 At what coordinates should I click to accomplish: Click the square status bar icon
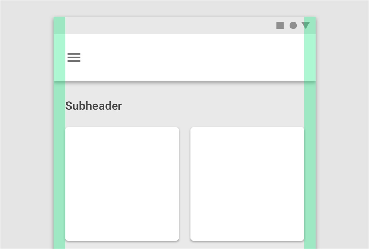coord(280,25)
